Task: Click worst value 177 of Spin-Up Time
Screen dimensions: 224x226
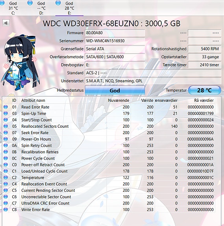Action: [150, 114]
